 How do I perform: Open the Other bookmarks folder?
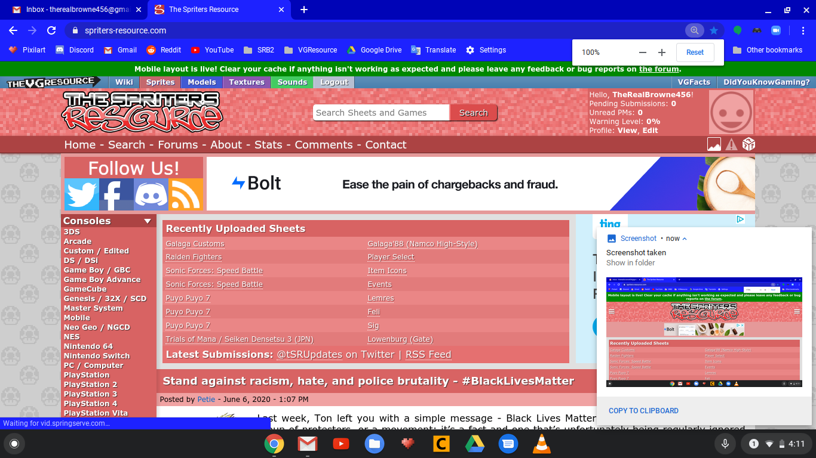pos(768,50)
